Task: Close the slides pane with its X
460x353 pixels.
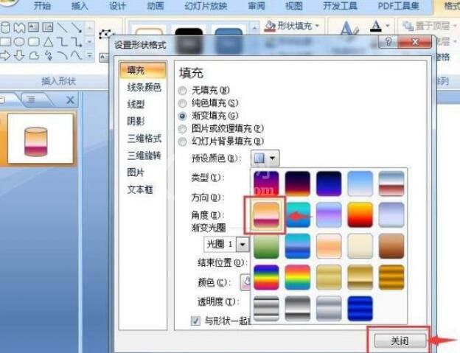Action: pos(71,100)
